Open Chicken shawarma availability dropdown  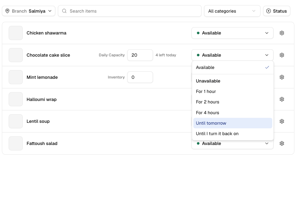(x=232, y=33)
